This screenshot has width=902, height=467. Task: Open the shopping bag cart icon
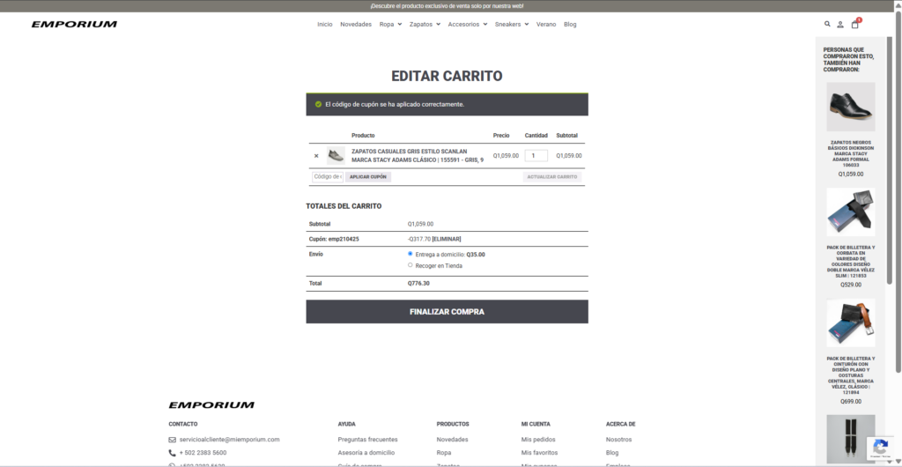[x=854, y=24]
